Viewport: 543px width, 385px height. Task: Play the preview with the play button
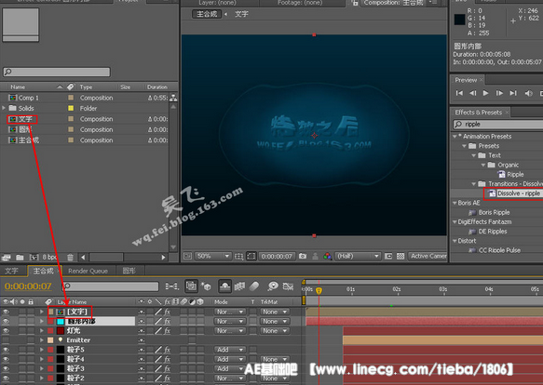click(486, 93)
